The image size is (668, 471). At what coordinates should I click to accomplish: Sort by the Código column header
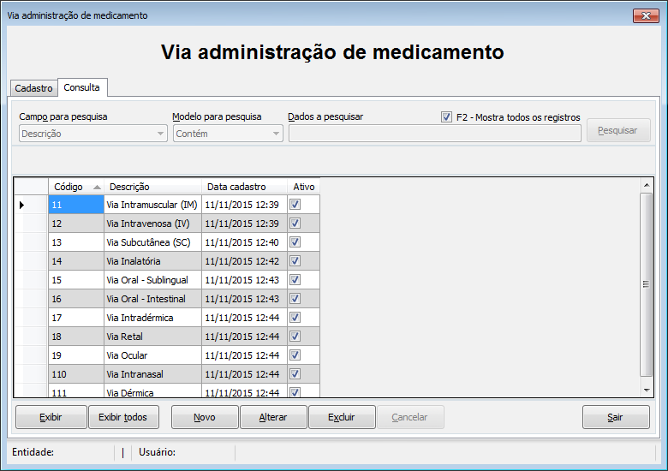tap(76, 187)
